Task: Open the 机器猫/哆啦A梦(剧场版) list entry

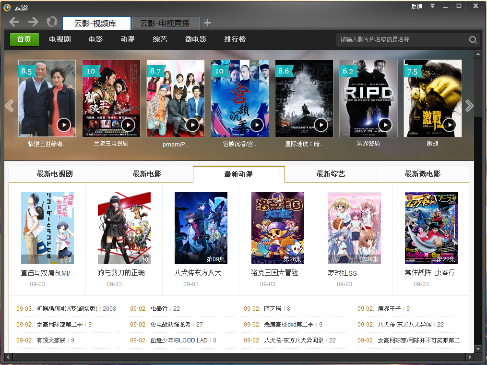Action: tap(67, 309)
